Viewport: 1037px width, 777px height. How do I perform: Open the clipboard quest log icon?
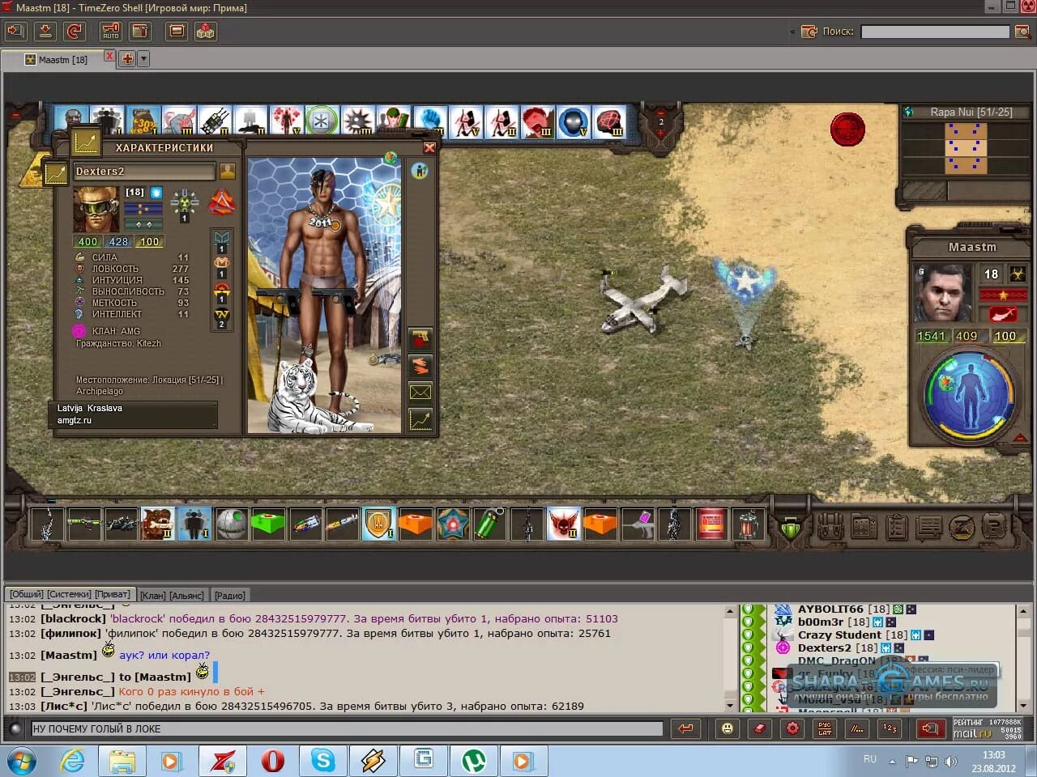[896, 527]
